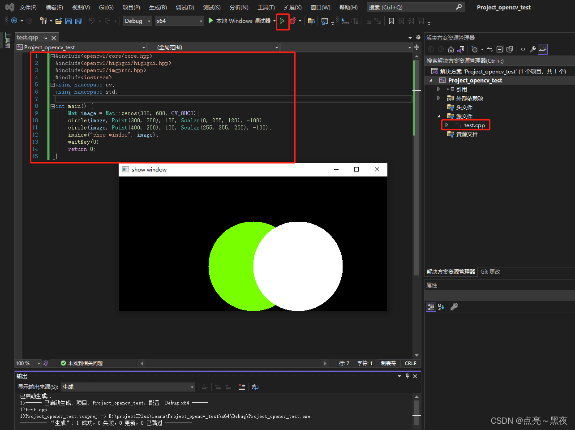575x430 pixels.
Task: Switch to the Git 更改 tab
Action: [x=490, y=272]
